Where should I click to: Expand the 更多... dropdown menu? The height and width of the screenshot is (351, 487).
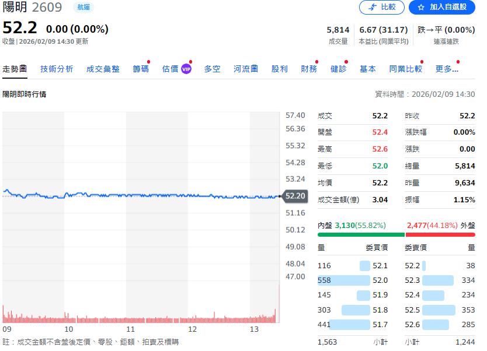447,68
